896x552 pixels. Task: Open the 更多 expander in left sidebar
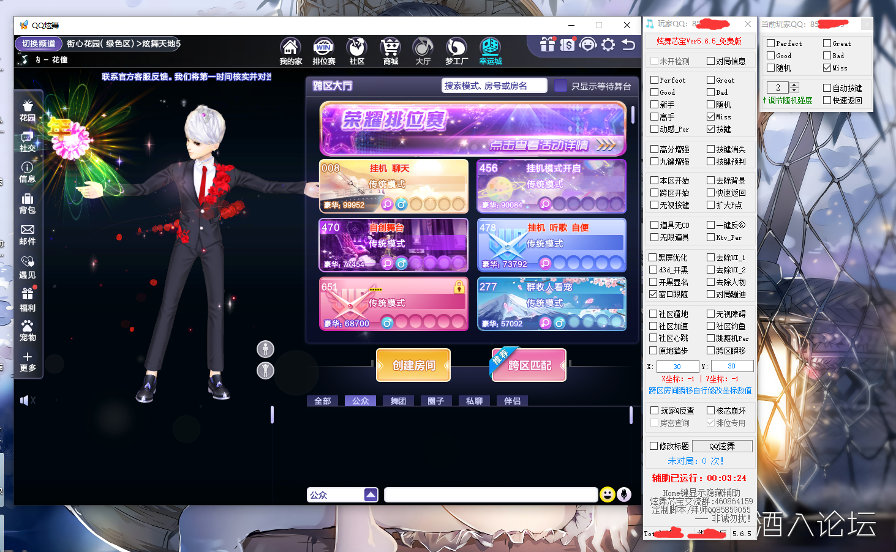point(28,361)
